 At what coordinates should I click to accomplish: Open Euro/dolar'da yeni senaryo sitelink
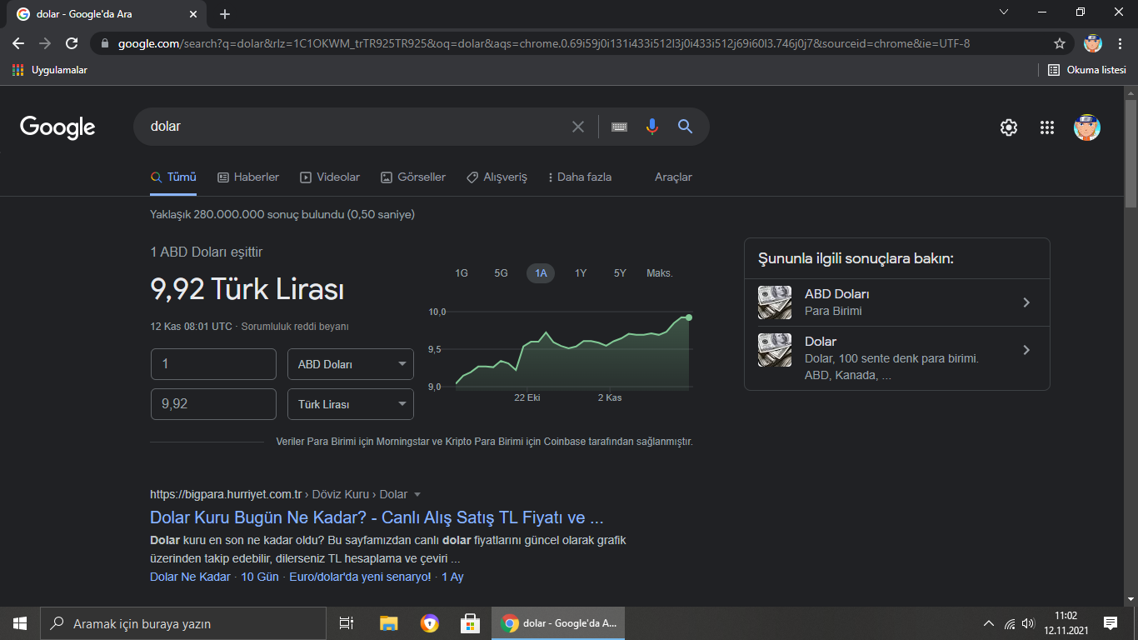pyautogui.click(x=360, y=577)
